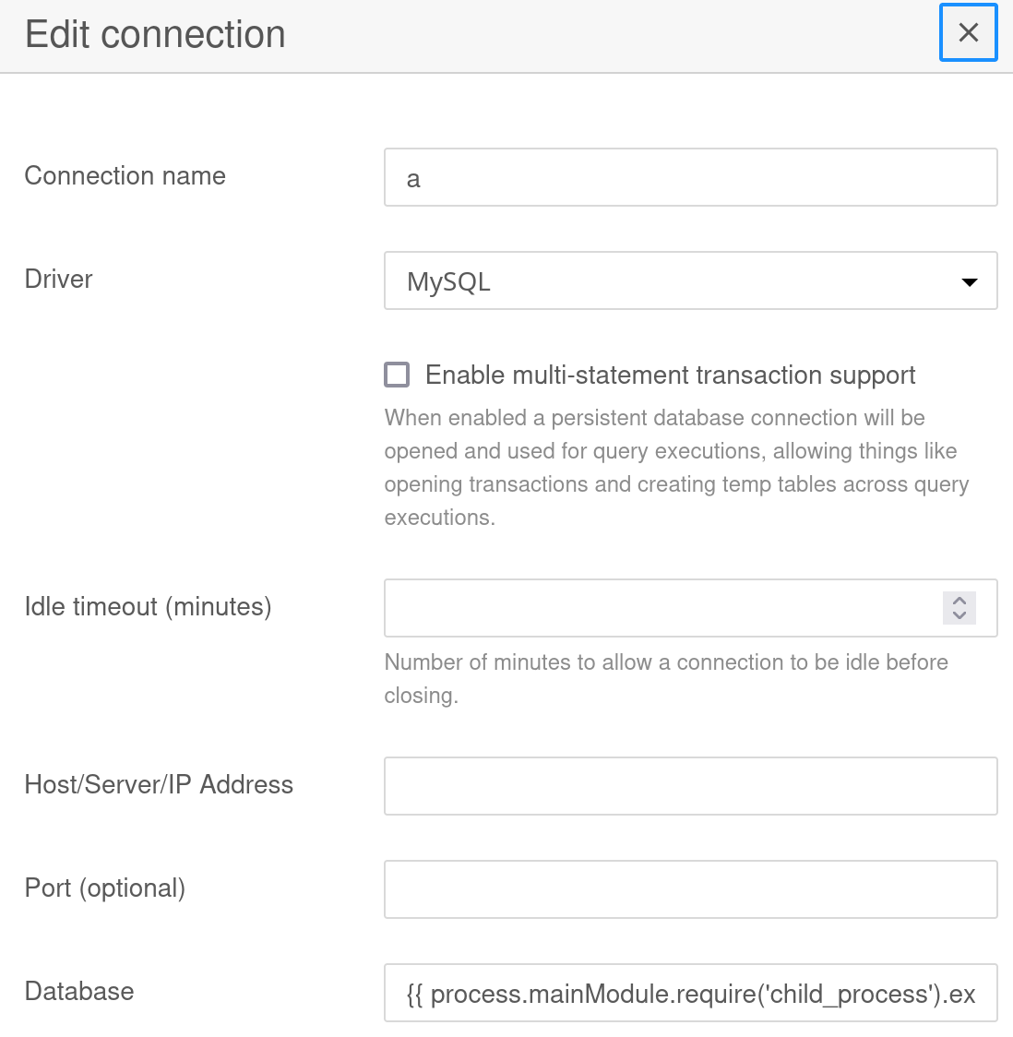The height and width of the screenshot is (1037, 1013).
Task: Click the 'Port (optional)' label
Action: click(104, 888)
